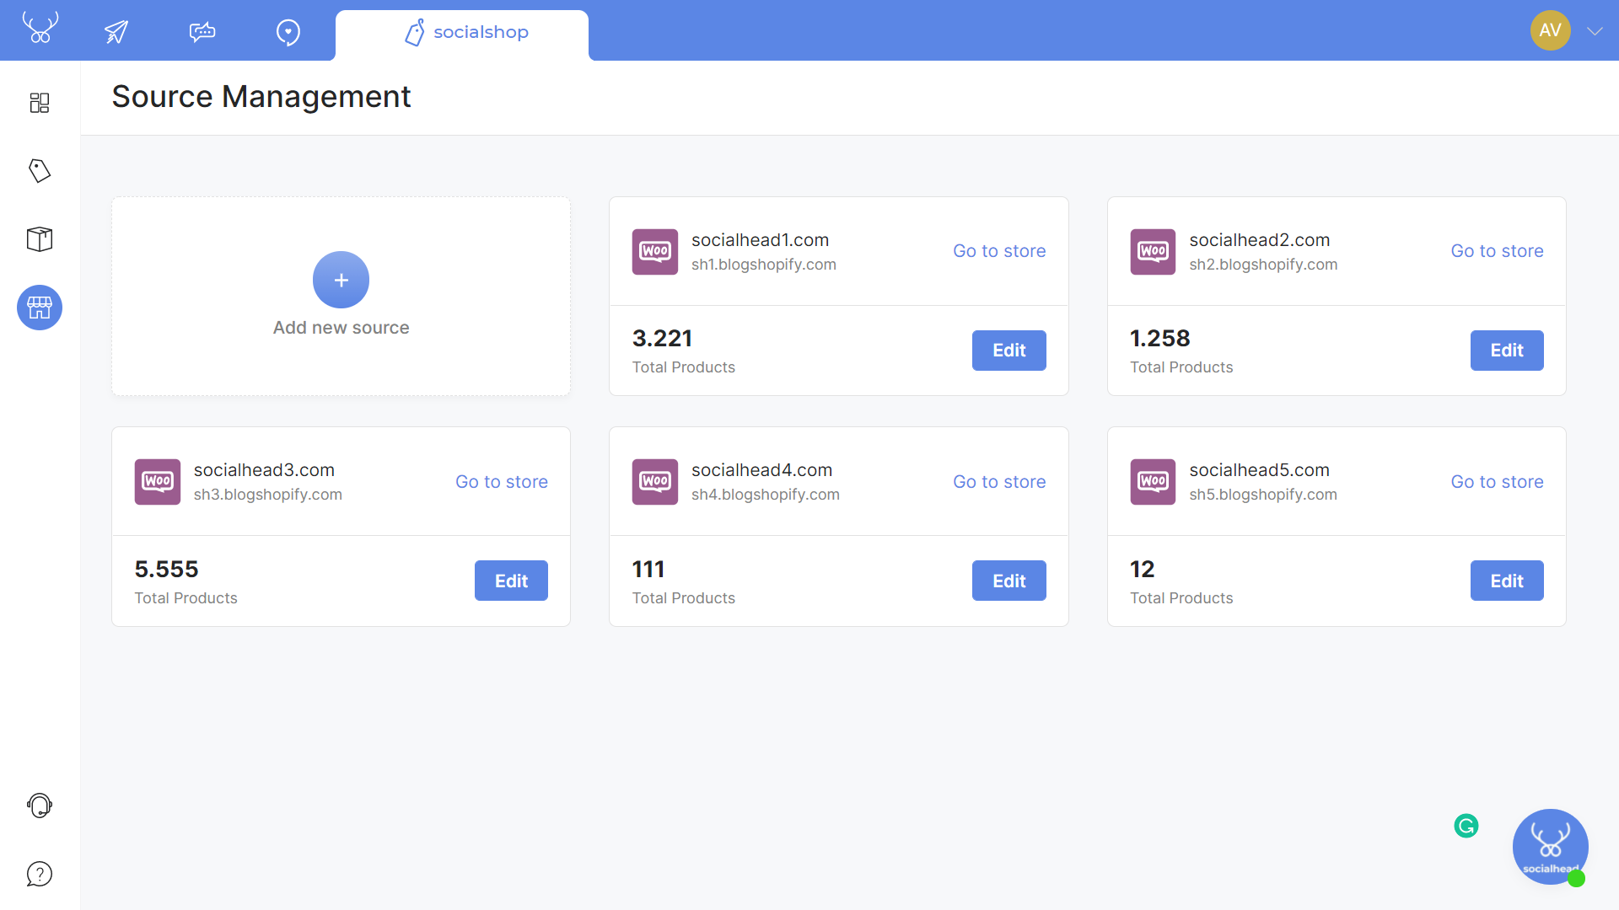Image resolution: width=1619 pixels, height=910 pixels.
Task: Click the sh4.blogshopify.com subdomain text
Action: [765, 495]
